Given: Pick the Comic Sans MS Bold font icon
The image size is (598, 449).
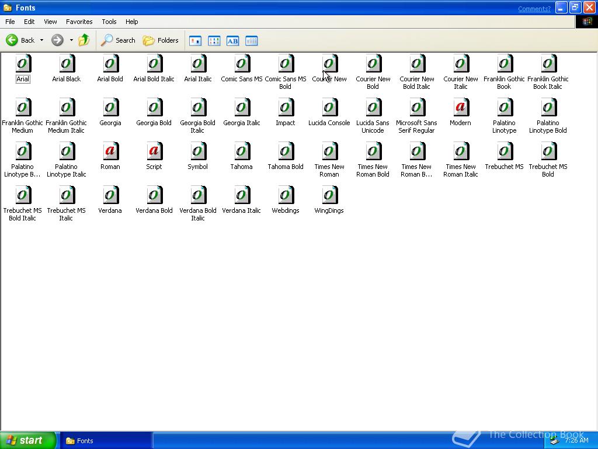Looking at the screenshot, I should [x=286, y=64].
